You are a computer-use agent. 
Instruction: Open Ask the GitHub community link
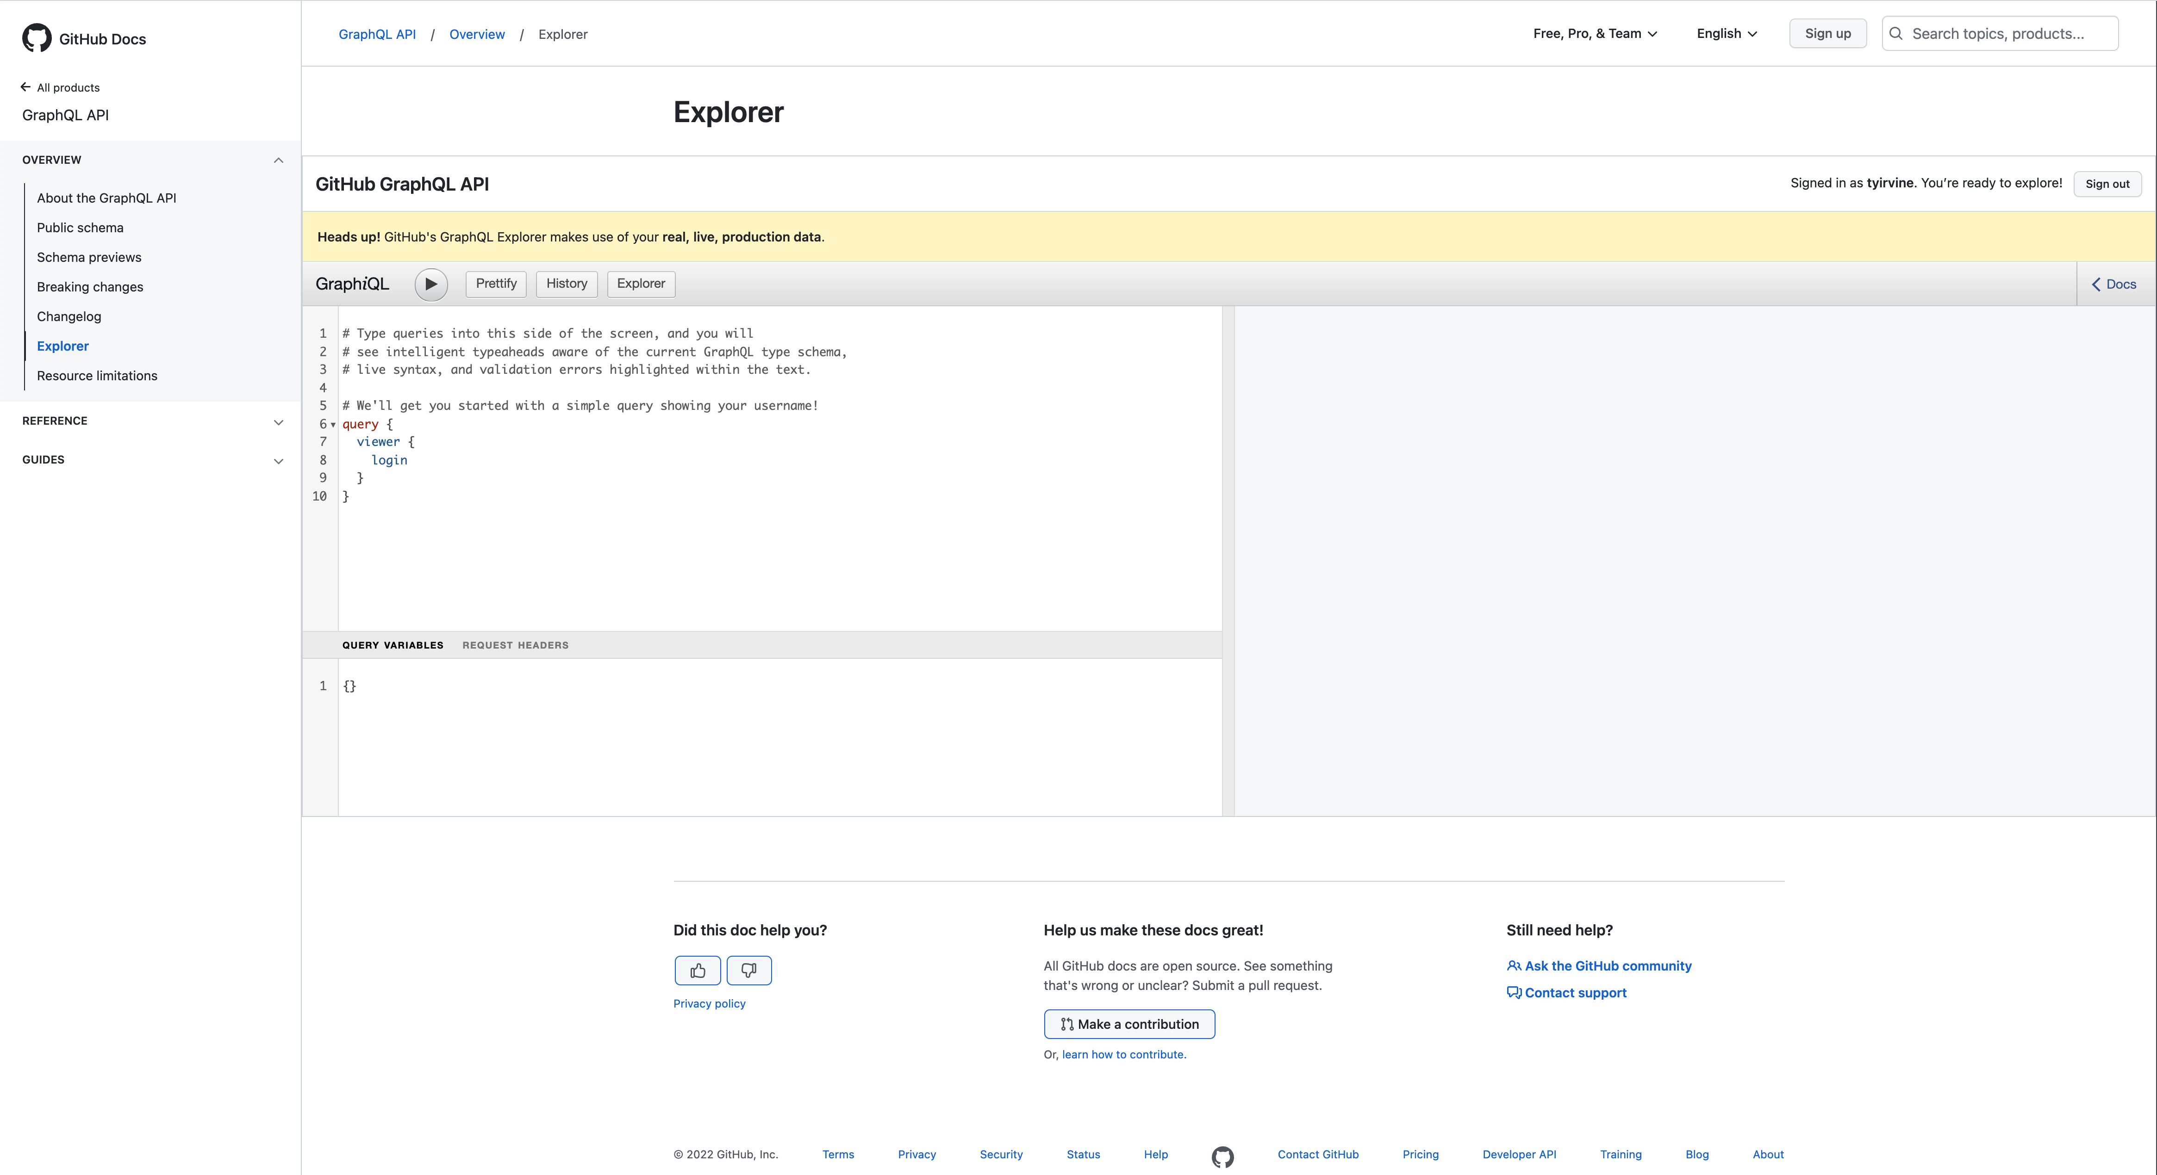click(x=1598, y=966)
